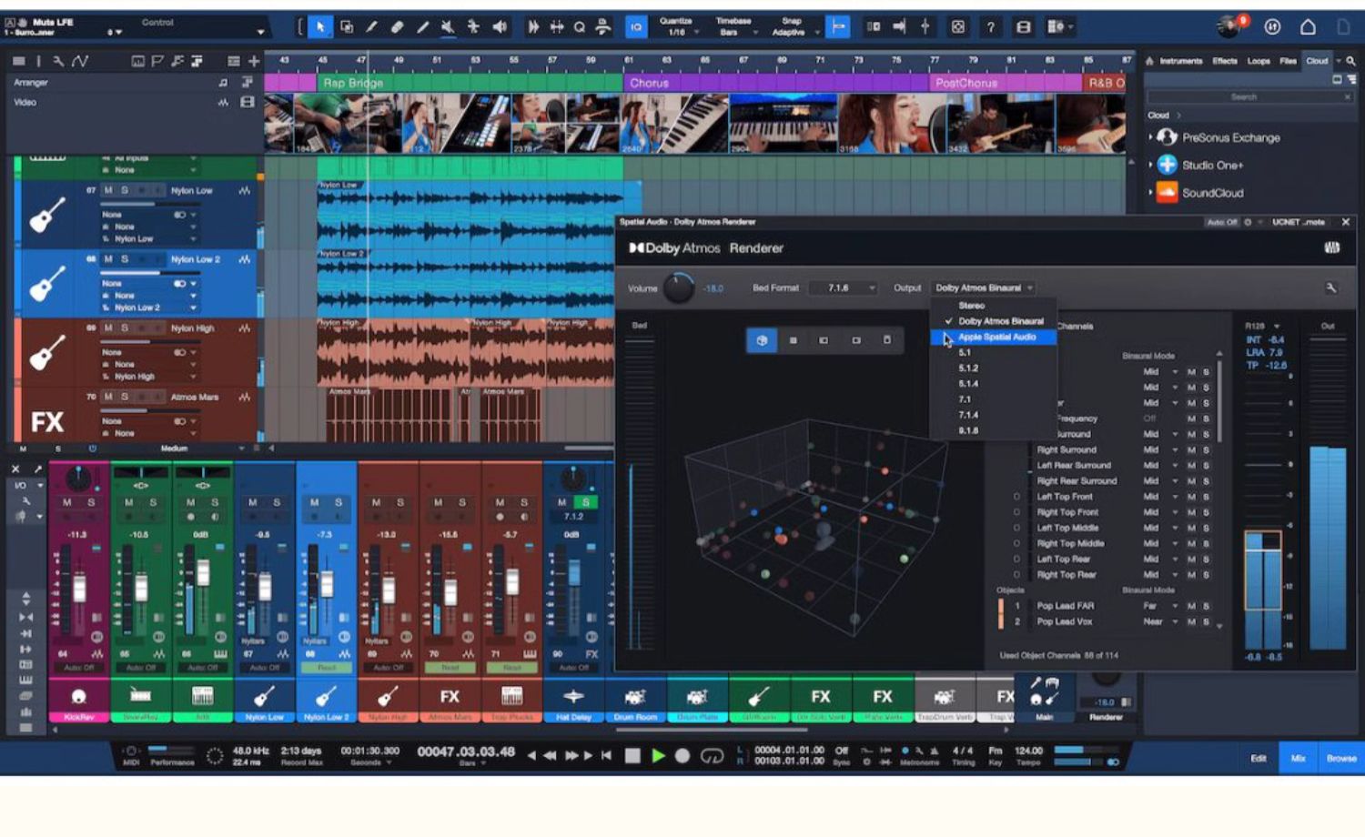Click the Nylon Low guitar track icon

[x=47, y=215]
